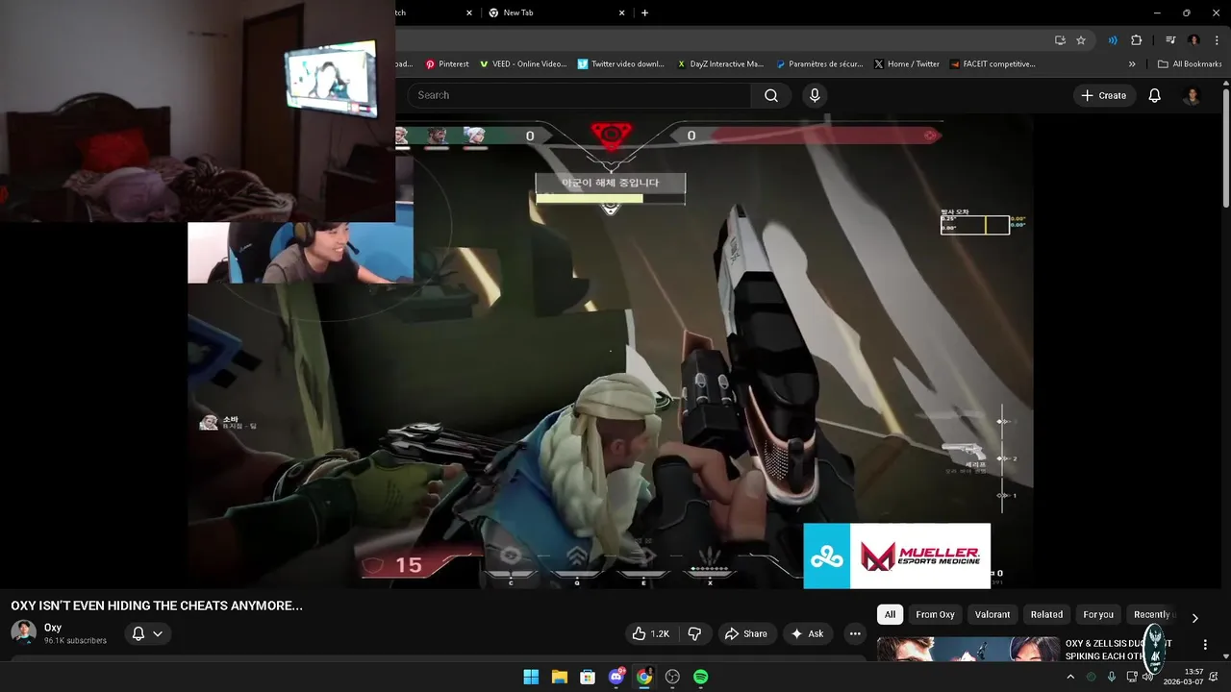Open the All Bookmarks folder
The image size is (1231, 692).
point(1190,64)
